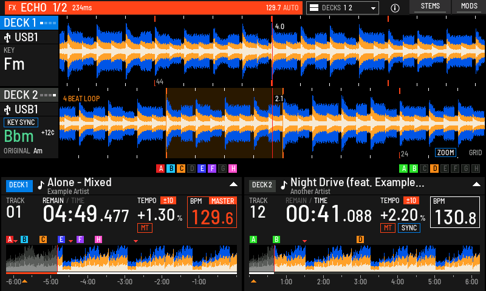486x291 pixels.
Task: Trigger Deck 1 hot cue H in cue strip
Action: click(233, 169)
